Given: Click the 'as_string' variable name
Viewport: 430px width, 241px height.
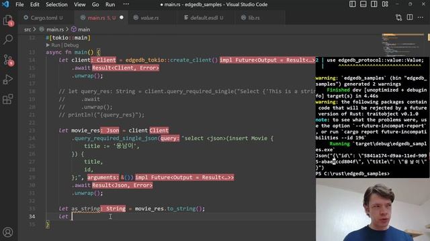Looking at the screenshot, I should pos(85,209).
